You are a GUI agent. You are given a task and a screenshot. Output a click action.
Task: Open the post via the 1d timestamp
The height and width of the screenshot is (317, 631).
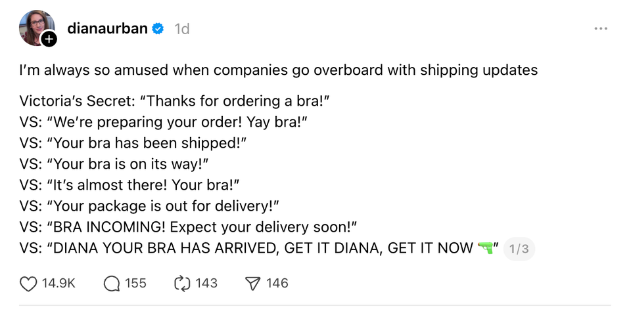coord(182,30)
